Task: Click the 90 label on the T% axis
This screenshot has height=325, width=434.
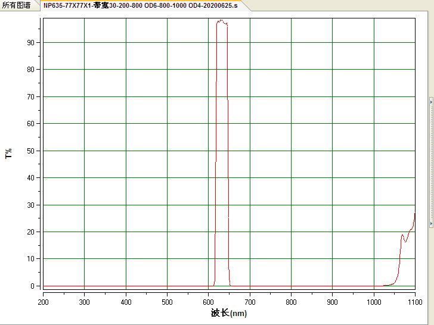Action: point(31,43)
